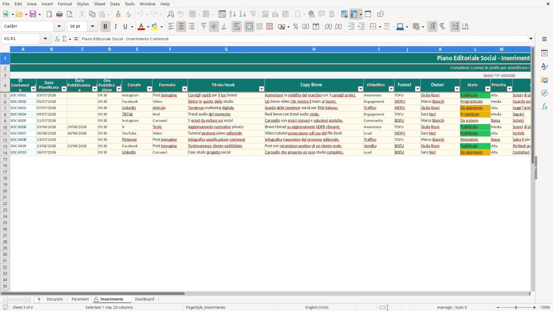Toggle Center Vertically alignment
Screen dimensions: 553x311
(214, 27)
